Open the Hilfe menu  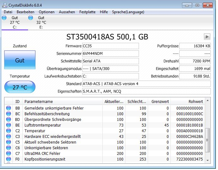(x=104, y=12)
